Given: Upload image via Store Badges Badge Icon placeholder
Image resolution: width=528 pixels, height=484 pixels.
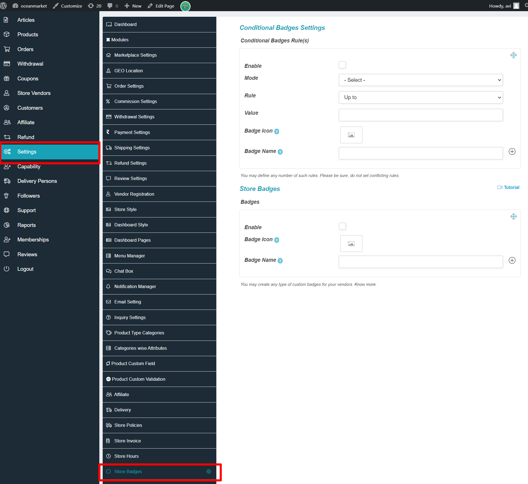Looking at the screenshot, I should (x=351, y=244).
